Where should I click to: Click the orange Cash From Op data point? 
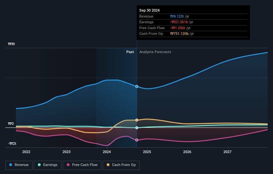137,120
